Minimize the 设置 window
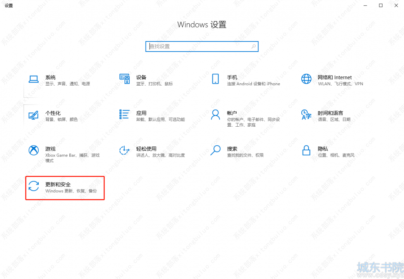The height and width of the screenshot is (279, 404). point(365,5)
